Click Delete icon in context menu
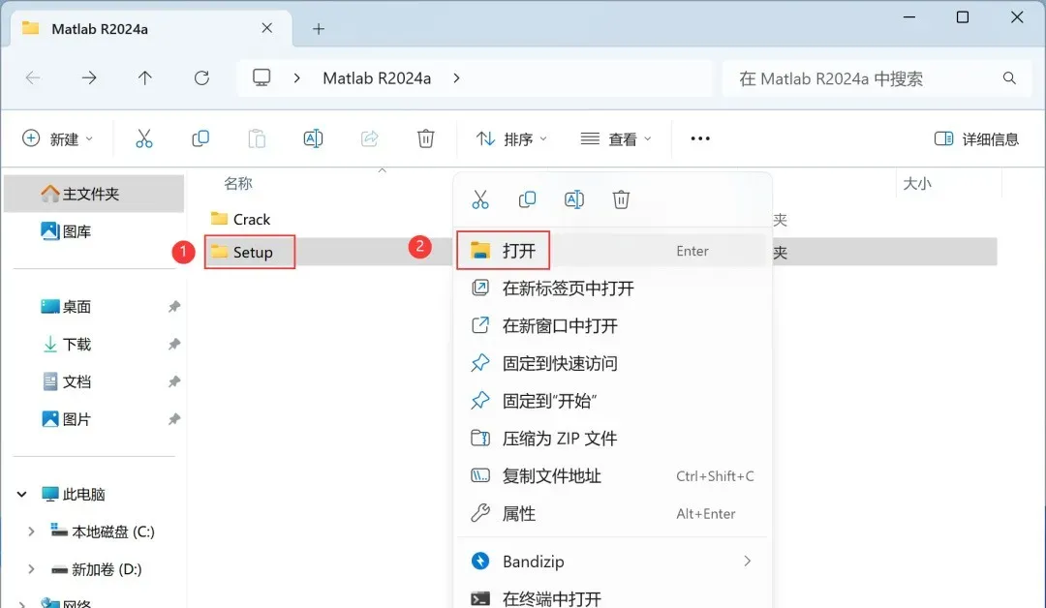The height and width of the screenshot is (608, 1046). coord(621,199)
